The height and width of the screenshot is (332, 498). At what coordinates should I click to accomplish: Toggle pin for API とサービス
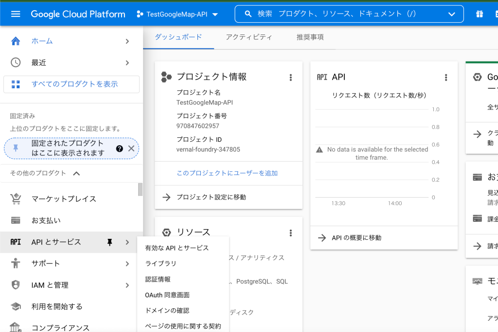tap(109, 242)
